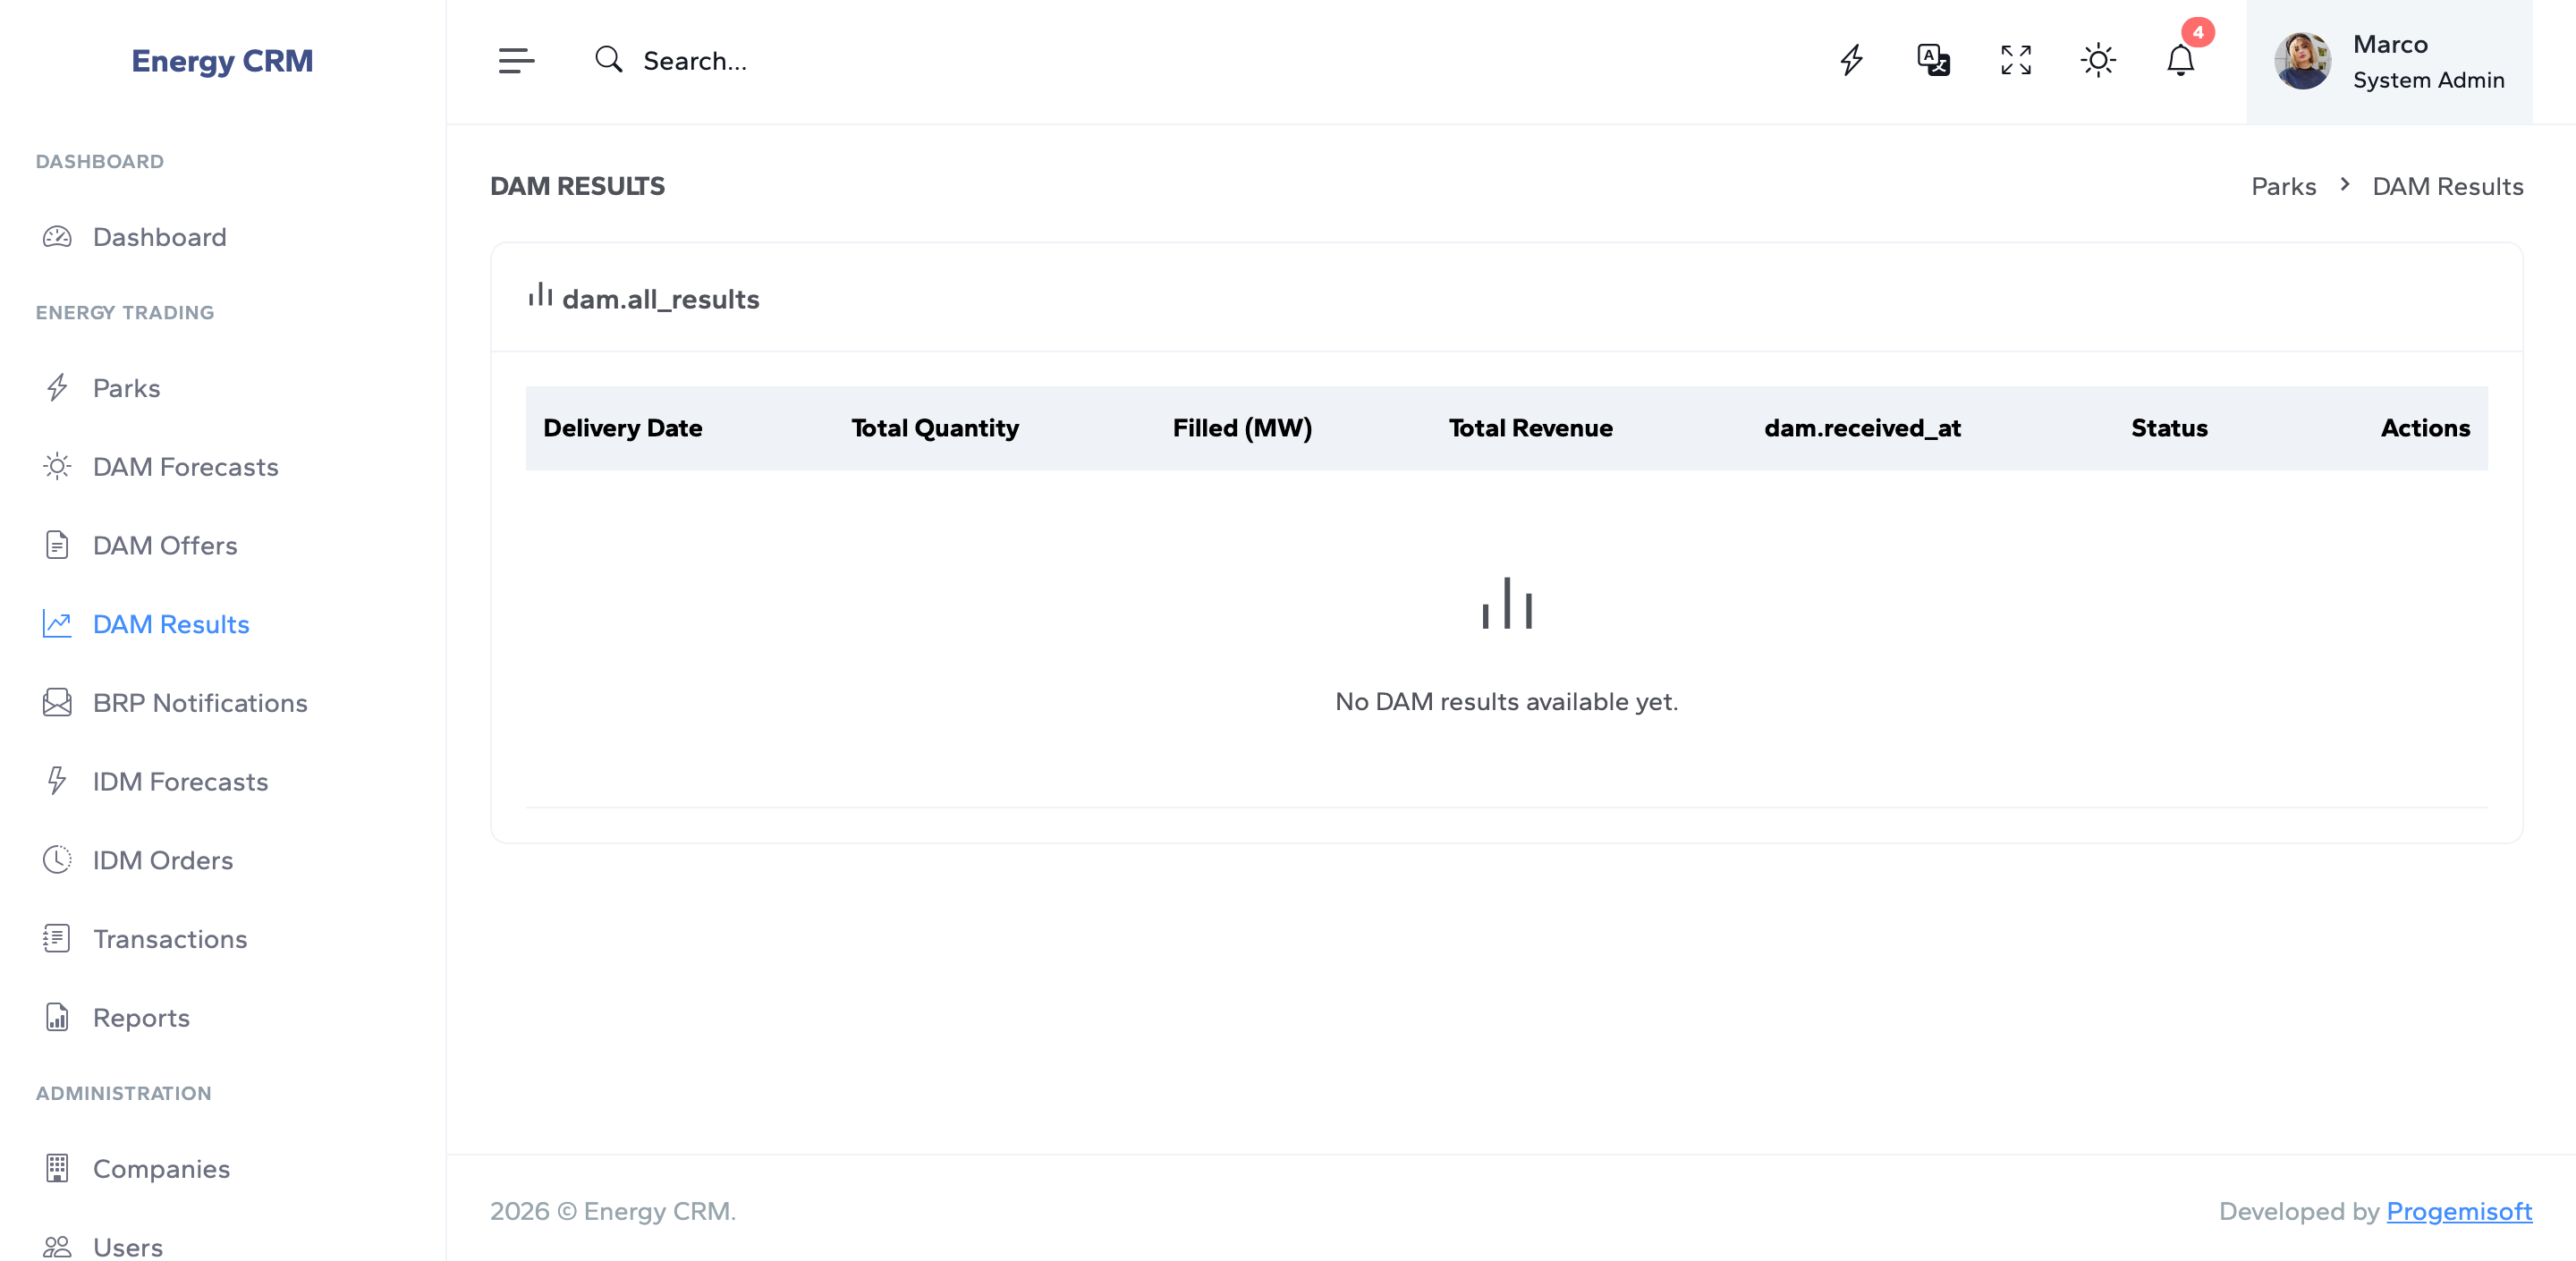Click the IDM Orders clock icon

[57, 860]
